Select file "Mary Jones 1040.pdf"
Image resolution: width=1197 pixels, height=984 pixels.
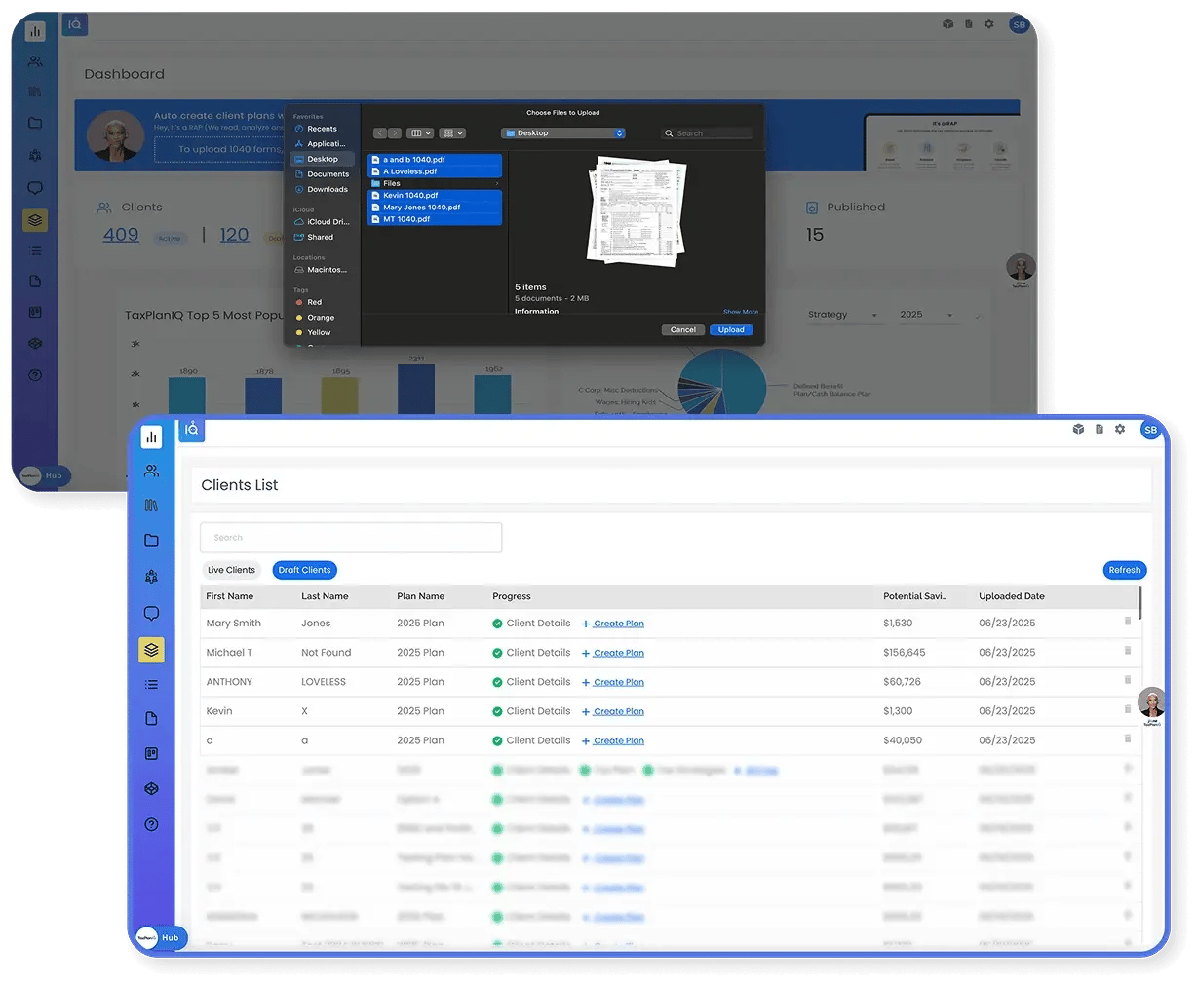(435, 207)
